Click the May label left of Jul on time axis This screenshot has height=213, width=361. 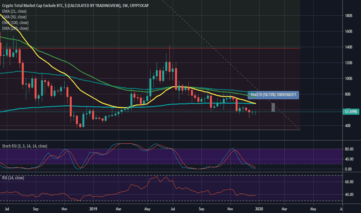coord(147,209)
